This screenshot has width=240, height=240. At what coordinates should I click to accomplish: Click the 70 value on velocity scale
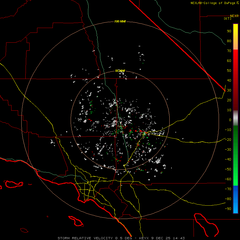[229, 51]
